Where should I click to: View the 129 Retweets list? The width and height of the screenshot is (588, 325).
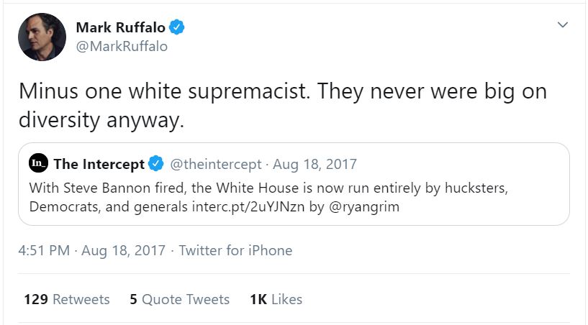click(x=67, y=299)
